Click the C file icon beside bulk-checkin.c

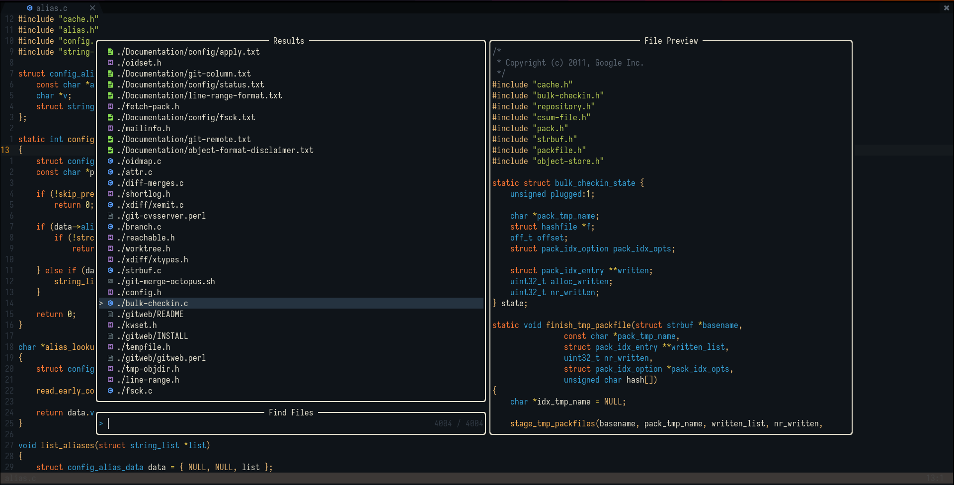tap(110, 303)
